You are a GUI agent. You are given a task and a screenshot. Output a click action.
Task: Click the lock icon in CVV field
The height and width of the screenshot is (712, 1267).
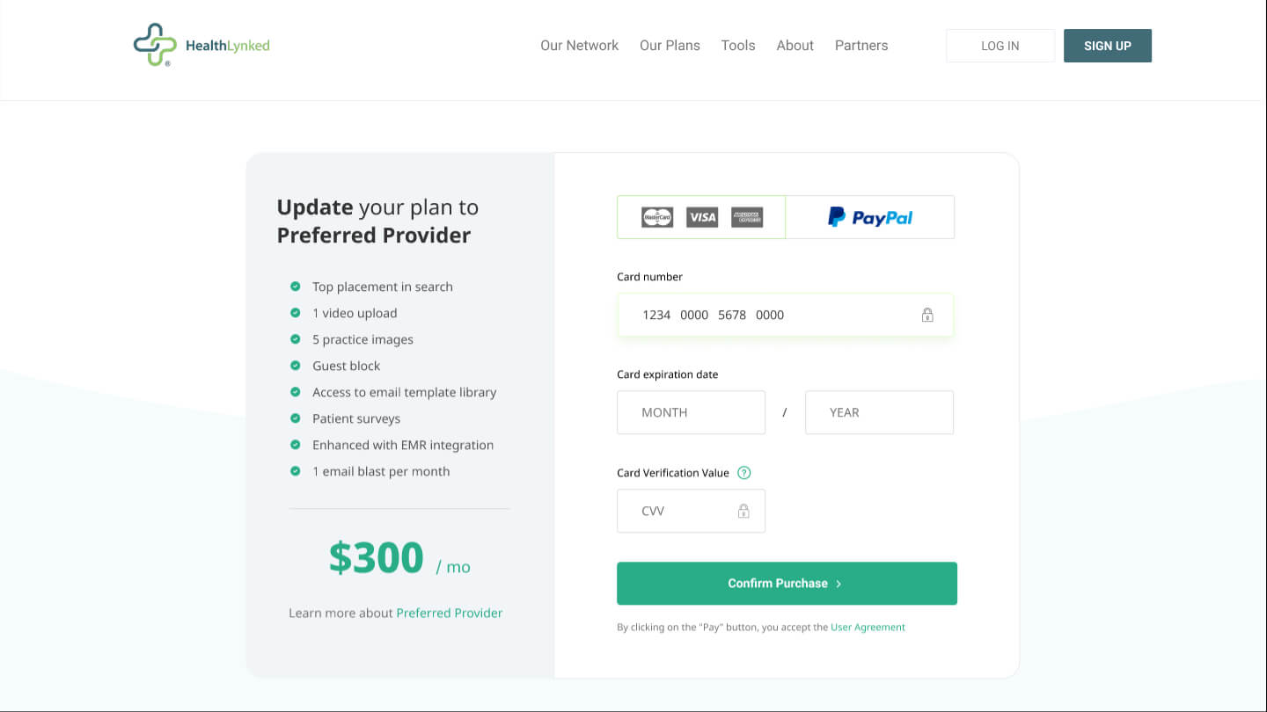click(743, 511)
